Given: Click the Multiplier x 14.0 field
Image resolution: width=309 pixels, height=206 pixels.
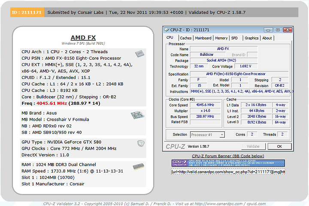Looking at the screenshot, I should click(205, 111).
